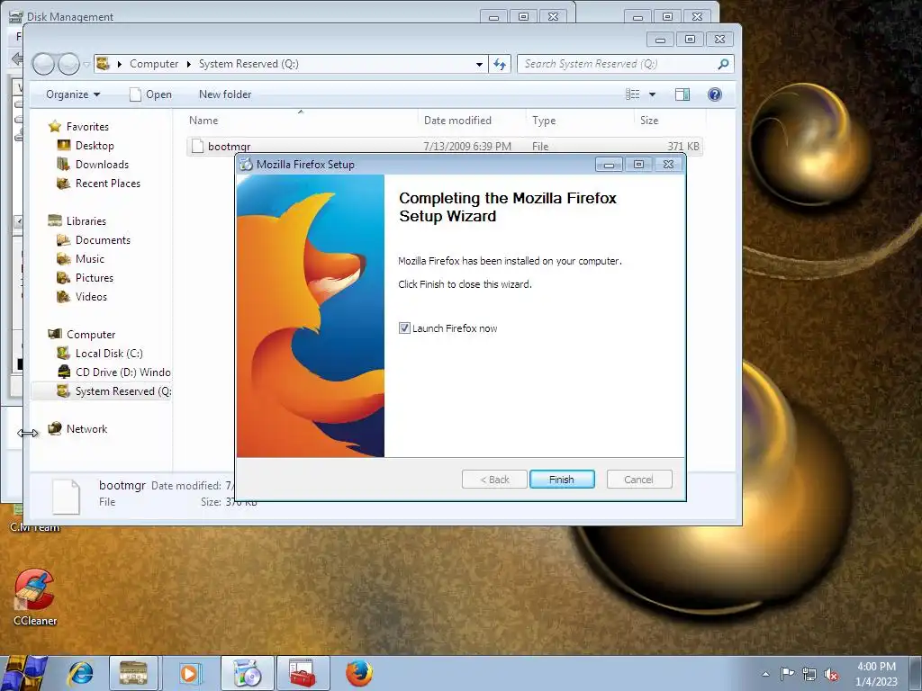Sort by Size column header
Image resolution: width=922 pixels, height=691 pixels.
pos(649,121)
